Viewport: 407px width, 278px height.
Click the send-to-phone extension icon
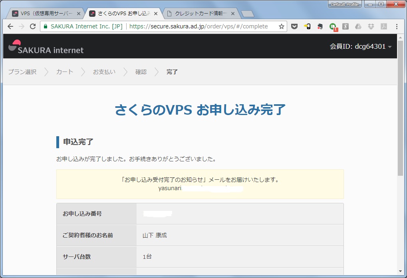point(307,26)
